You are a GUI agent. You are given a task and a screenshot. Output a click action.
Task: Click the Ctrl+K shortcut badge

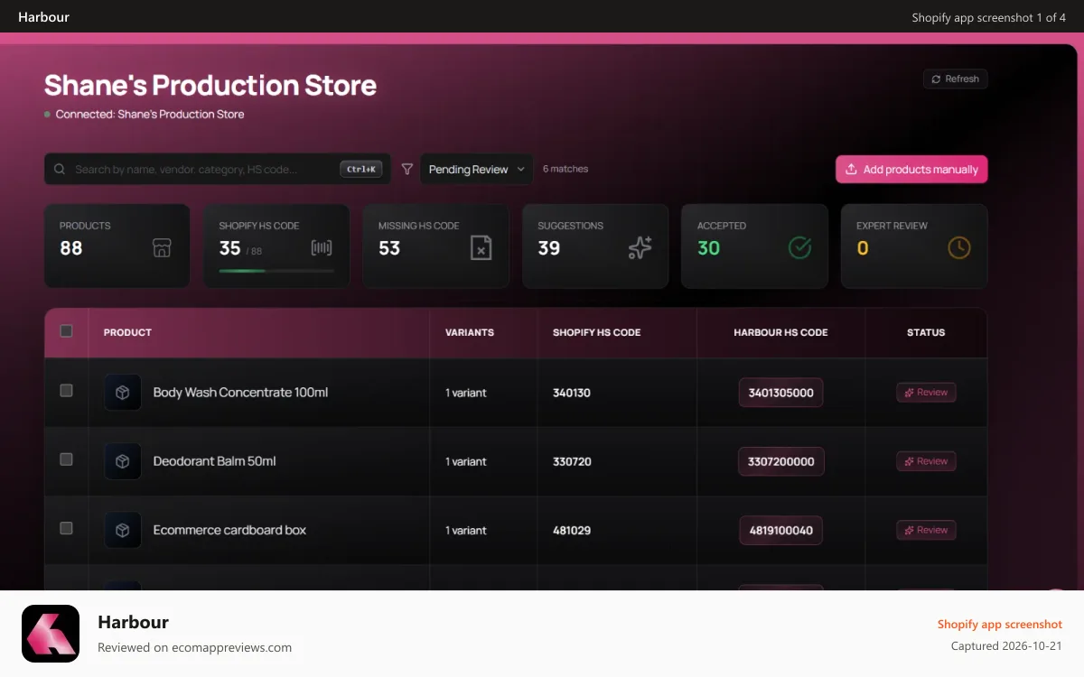[x=361, y=169]
